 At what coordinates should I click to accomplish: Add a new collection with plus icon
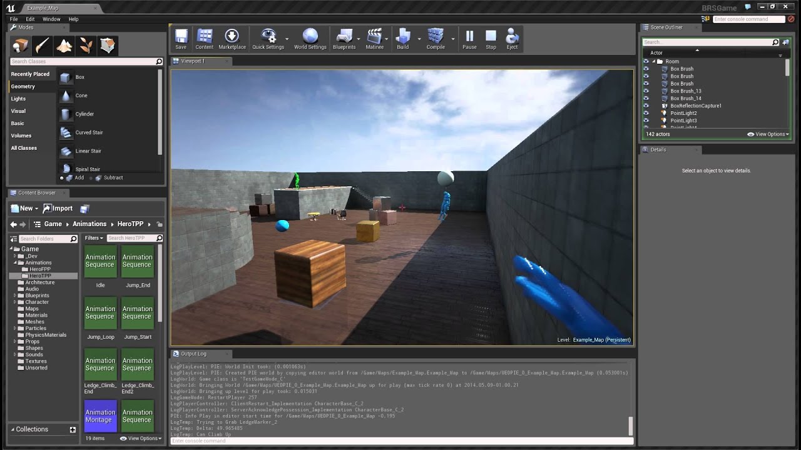(73, 429)
